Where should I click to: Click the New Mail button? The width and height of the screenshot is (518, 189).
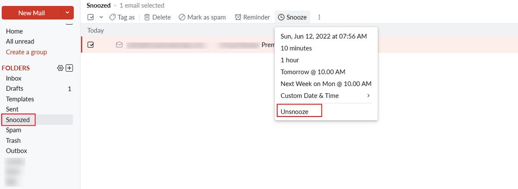[x=32, y=13]
